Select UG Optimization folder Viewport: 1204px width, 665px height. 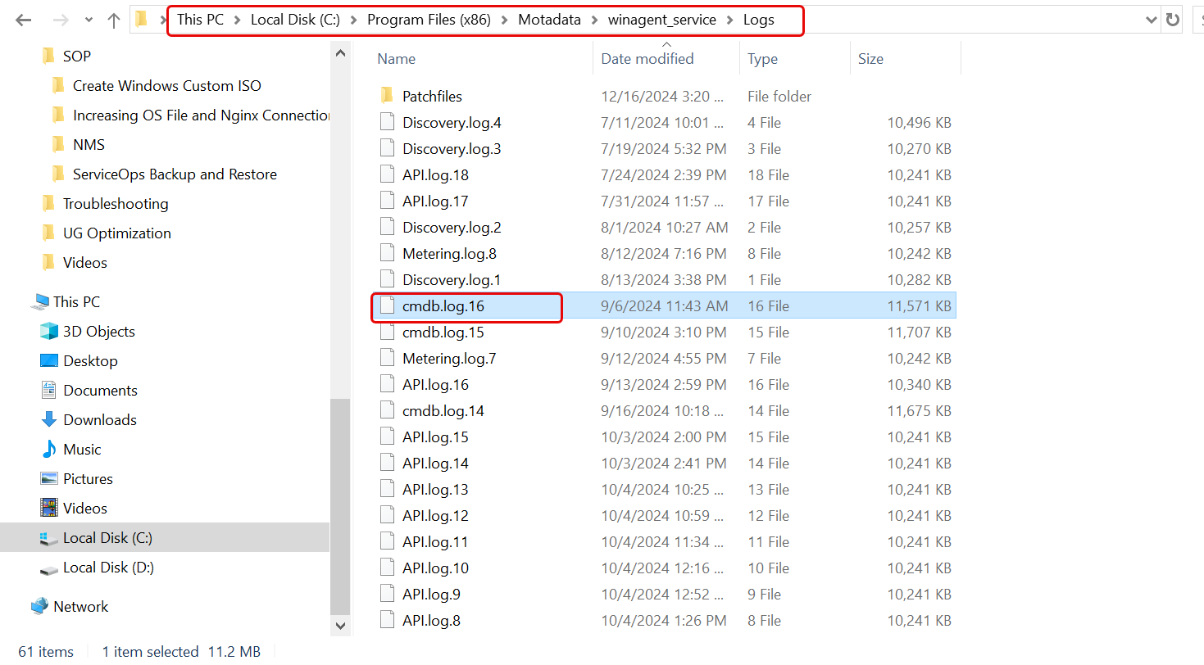[x=117, y=233]
